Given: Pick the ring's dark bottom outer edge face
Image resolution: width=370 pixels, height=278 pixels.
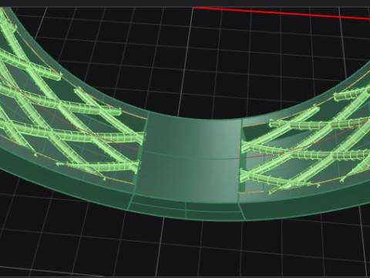Looking at the screenshot, I should (186, 212).
